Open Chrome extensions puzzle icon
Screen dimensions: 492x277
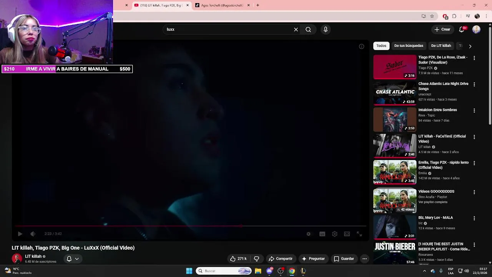coord(454,16)
